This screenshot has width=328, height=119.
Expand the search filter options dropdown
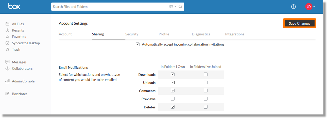pyautogui.click(x=173, y=7)
